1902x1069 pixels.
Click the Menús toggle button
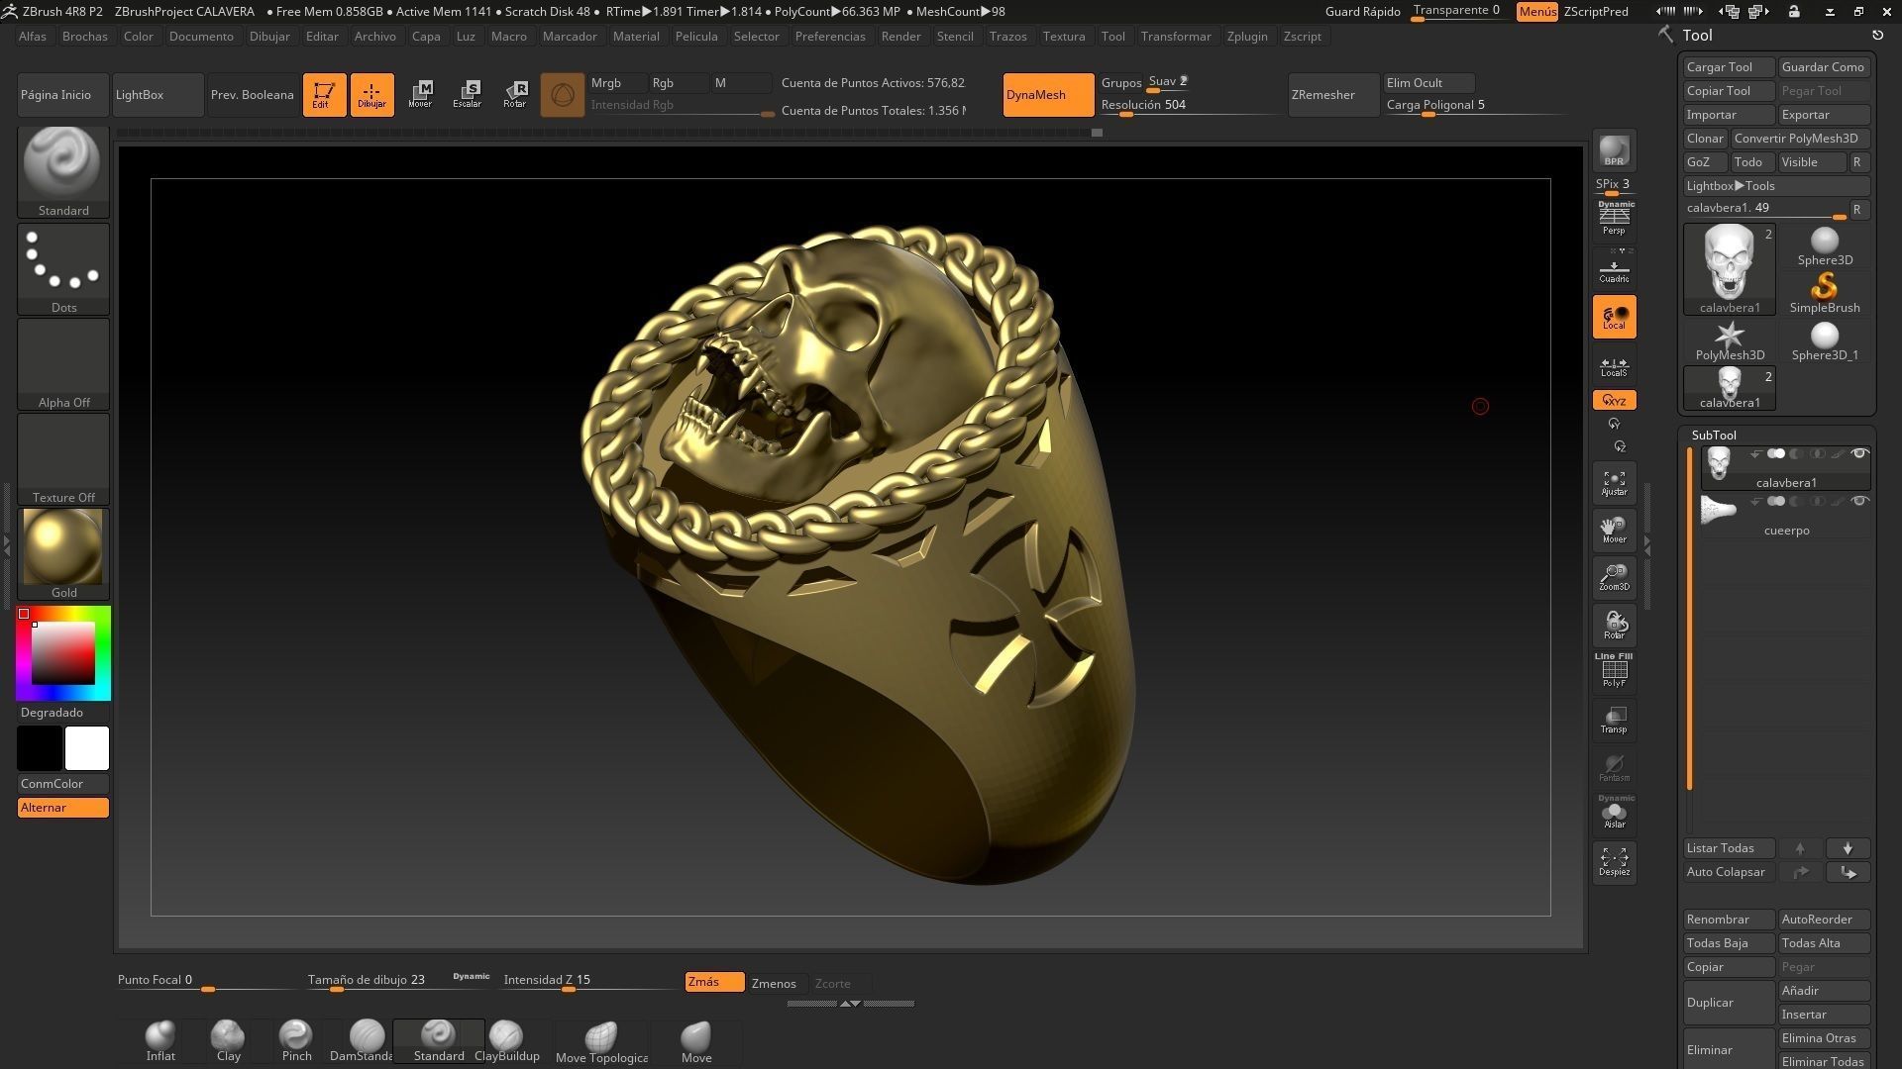pyautogui.click(x=1536, y=12)
